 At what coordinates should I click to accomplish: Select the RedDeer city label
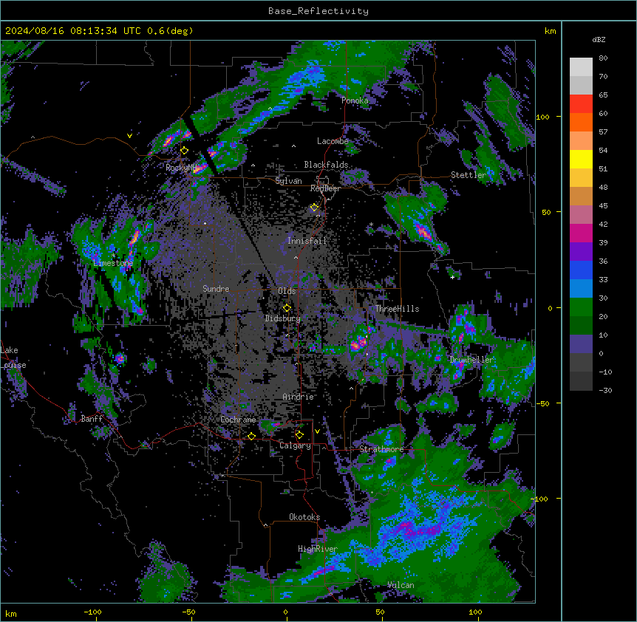(325, 188)
